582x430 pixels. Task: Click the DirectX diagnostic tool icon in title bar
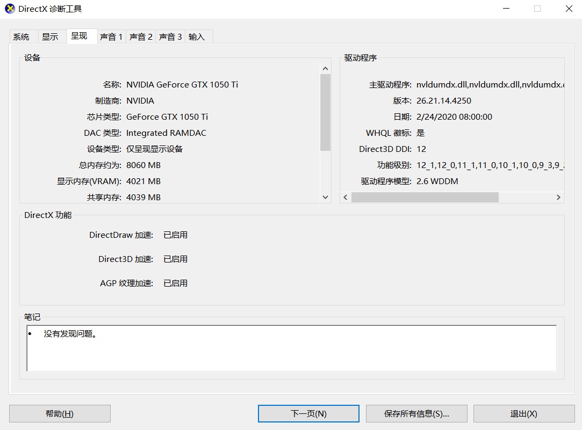tap(10, 9)
